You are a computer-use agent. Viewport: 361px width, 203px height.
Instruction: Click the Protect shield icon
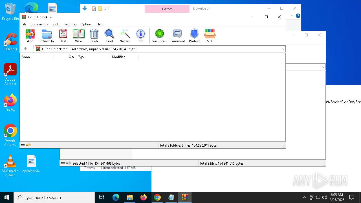pos(194,36)
